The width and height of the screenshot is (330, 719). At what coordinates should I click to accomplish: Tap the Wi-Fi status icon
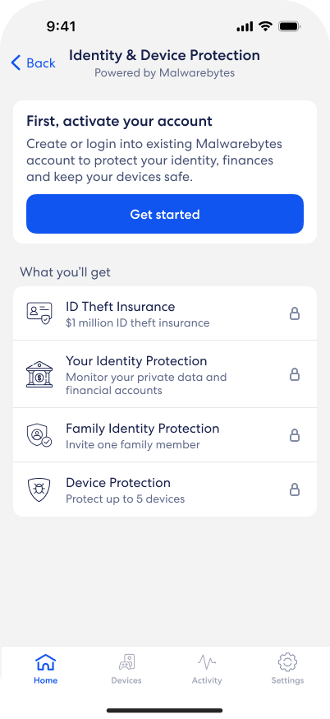[x=265, y=26]
